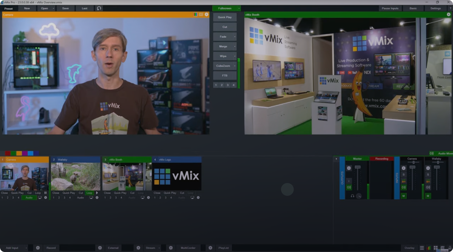Expand the Fade transition dropdown arrow

pyautogui.click(x=235, y=37)
